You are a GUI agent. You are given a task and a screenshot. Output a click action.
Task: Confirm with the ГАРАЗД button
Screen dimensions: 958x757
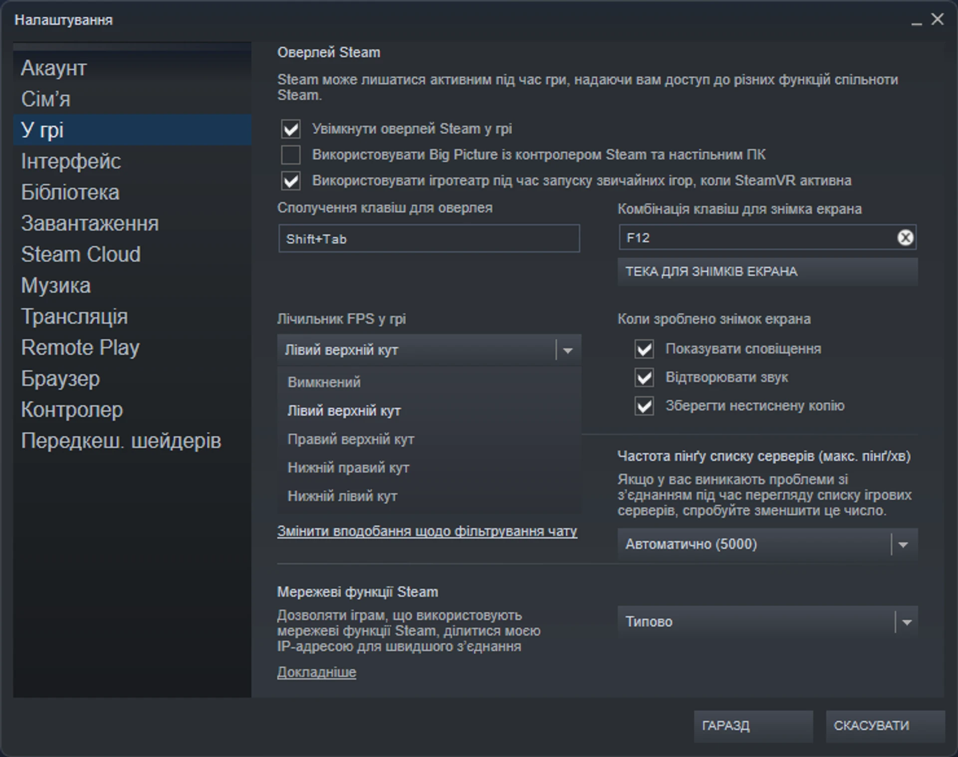[x=753, y=726]
